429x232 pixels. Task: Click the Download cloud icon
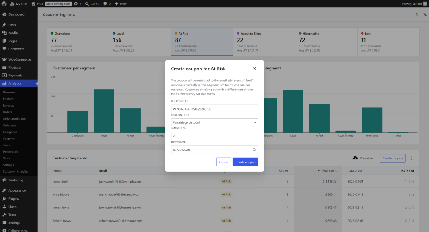coord(355,158)
